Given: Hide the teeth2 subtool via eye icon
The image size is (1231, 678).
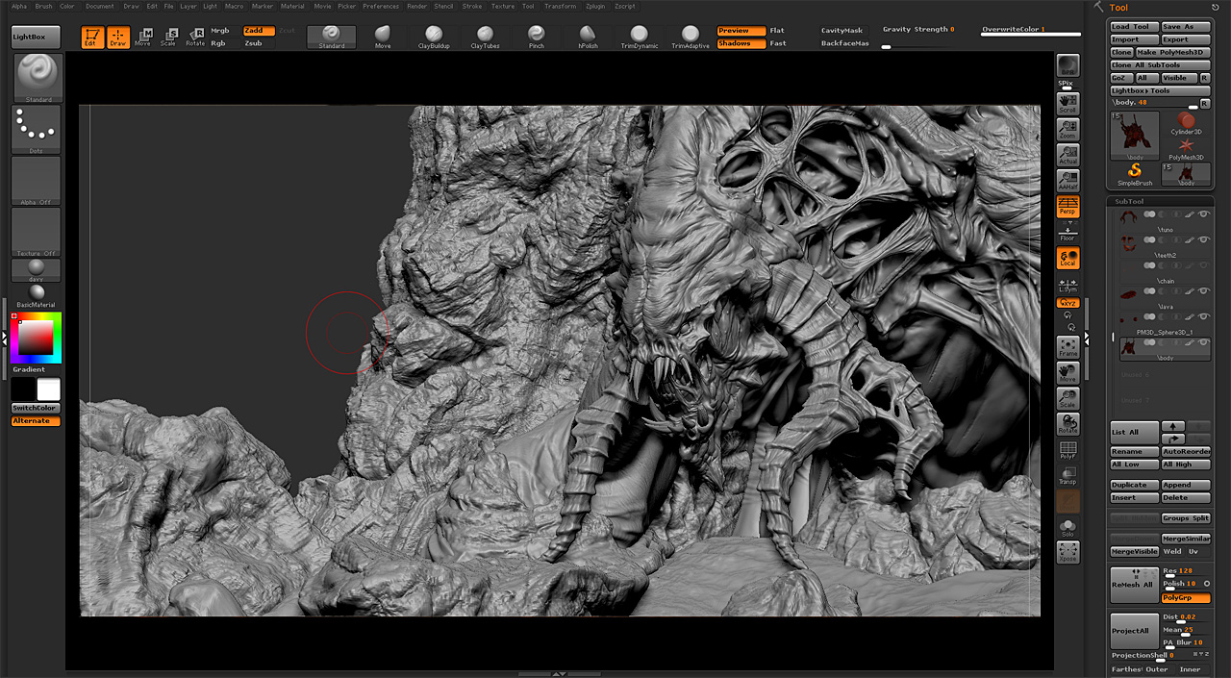Looking at the screenshot, I should pos(1203,239).
